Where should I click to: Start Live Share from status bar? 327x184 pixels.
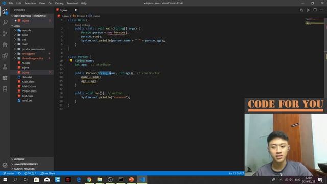48,173
